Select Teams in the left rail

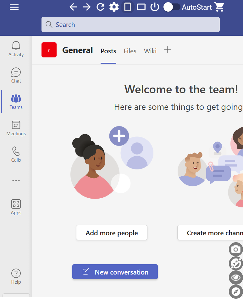pos(16,102)
